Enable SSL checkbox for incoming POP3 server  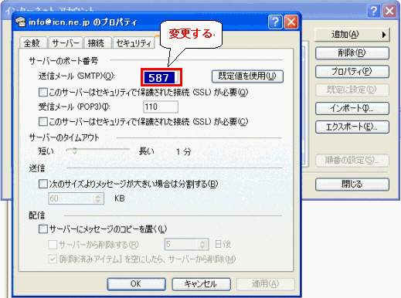pyautogui.click(x=43, y=121)
